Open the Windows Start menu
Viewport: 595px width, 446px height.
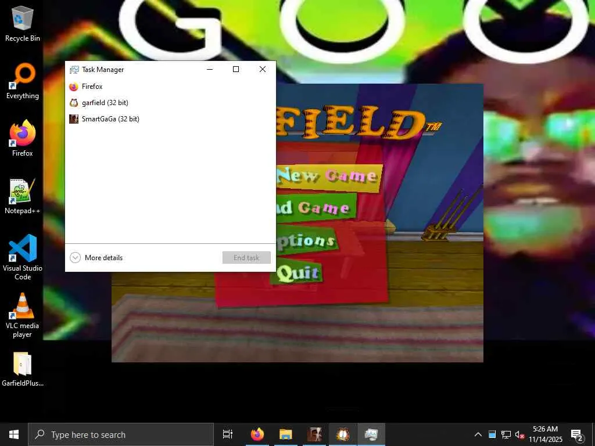click(14, 434)
